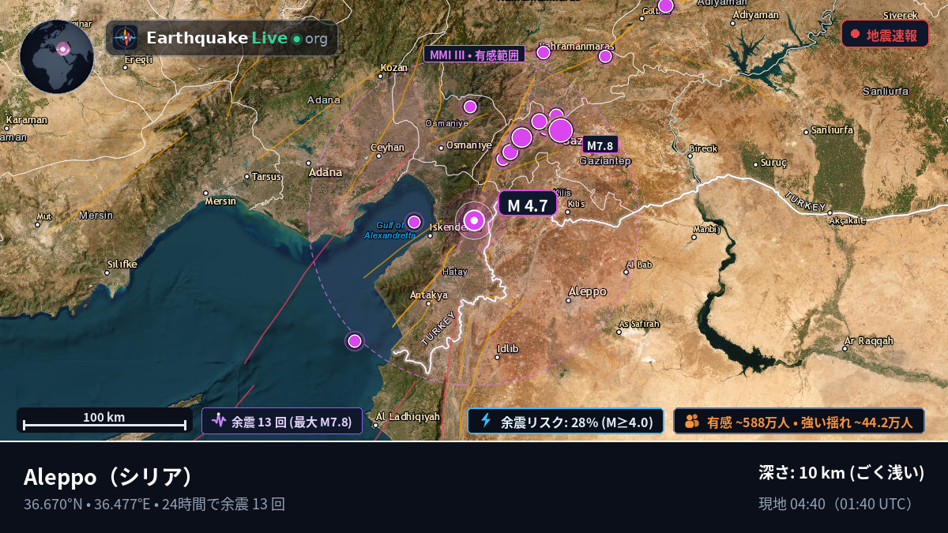Click the 有感 ~588万人 population badge

coord(799,422)
